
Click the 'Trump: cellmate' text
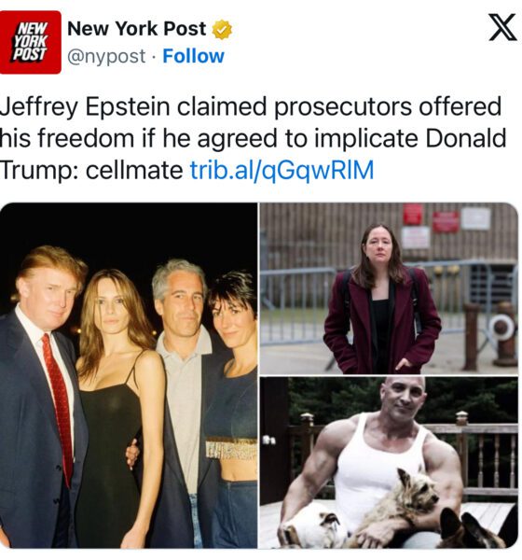(x=91, y=170)
